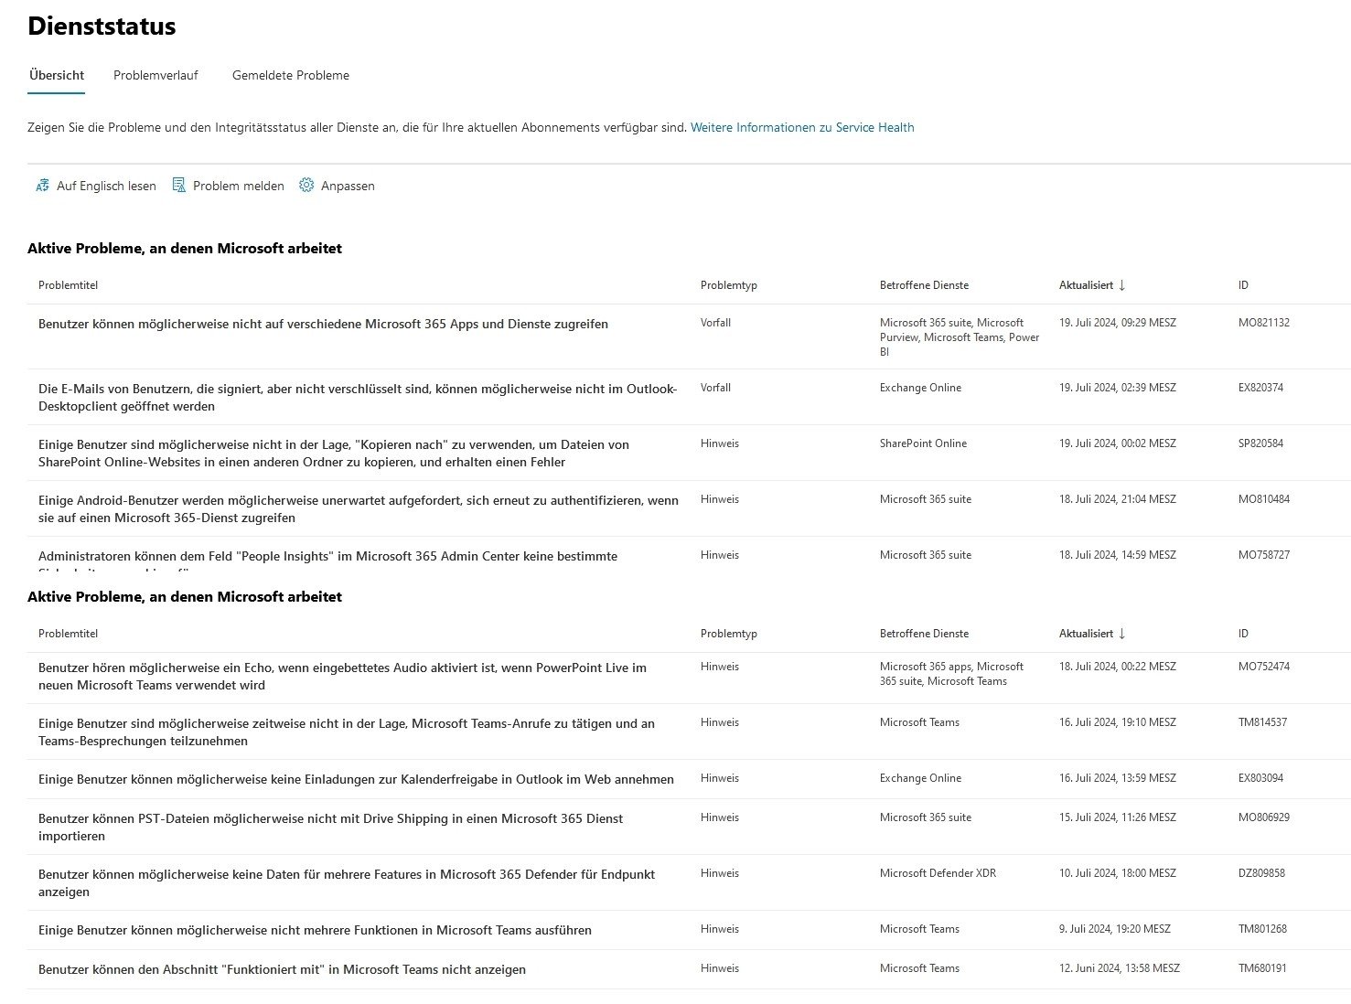Image resolution: width=1351 pixels, height=1004 pixels.
Task: Open the "Funktioniert mit" Teams issue
Action: point(282,969)
